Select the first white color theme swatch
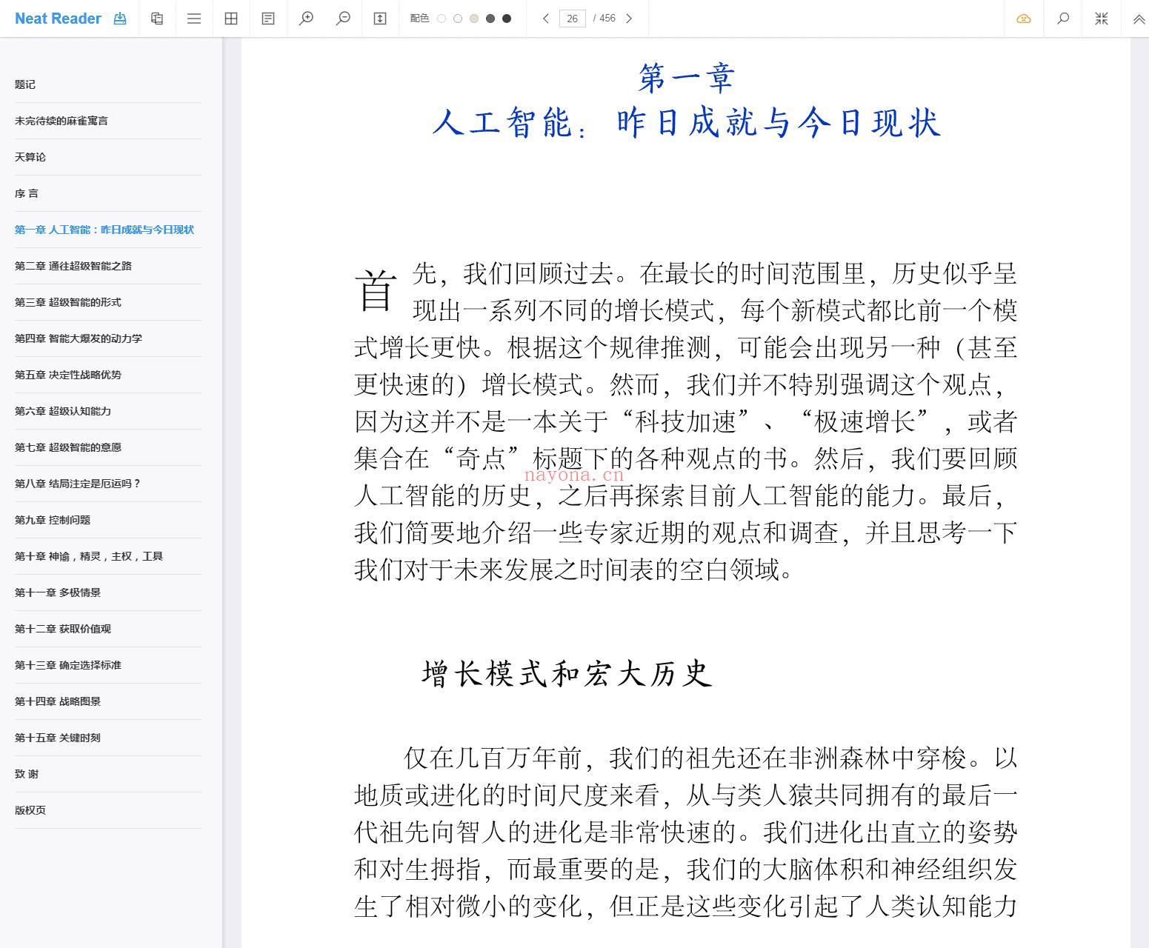The height and width of the screenshot is (948, 1149). coord(442,19)
